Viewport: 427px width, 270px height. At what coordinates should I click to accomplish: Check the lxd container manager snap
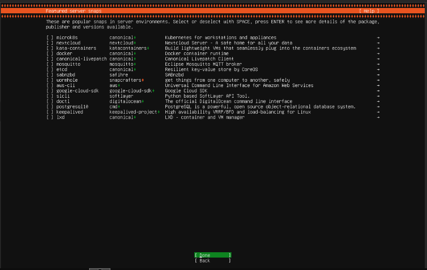coord(49,117)
